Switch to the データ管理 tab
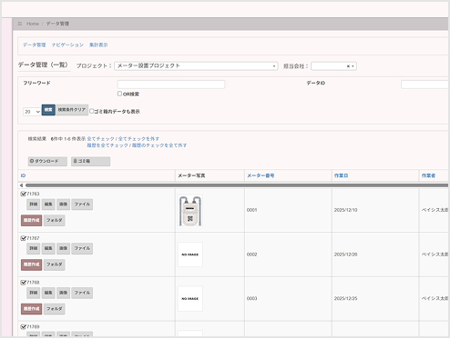Viewport: 450px width, 339px height. point(35,45)
